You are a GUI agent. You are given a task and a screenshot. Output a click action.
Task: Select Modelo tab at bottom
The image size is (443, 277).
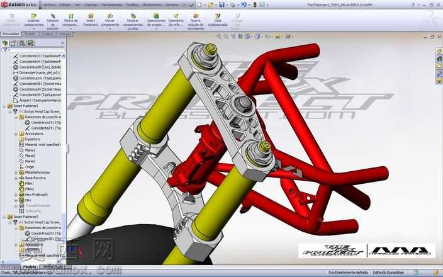[x=30, y=266]
